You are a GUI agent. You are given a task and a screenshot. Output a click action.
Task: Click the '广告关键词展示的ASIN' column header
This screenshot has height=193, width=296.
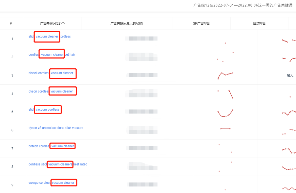(x=127, y=23)
